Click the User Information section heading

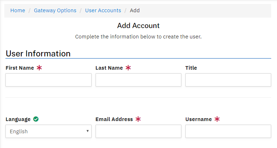[38, 54]
